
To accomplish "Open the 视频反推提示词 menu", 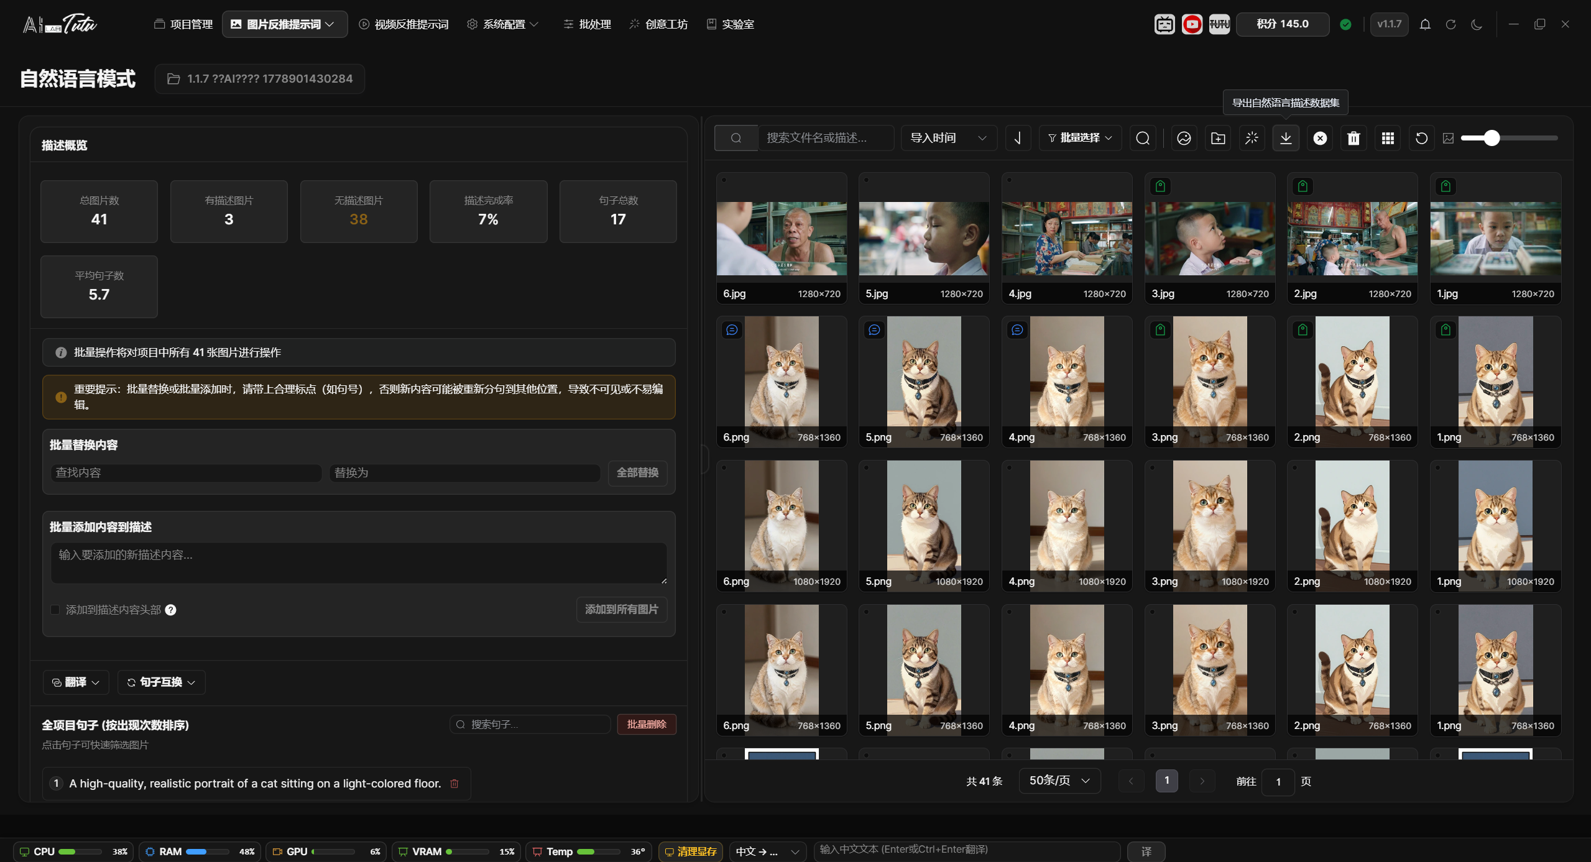I will tap(404, 24).
